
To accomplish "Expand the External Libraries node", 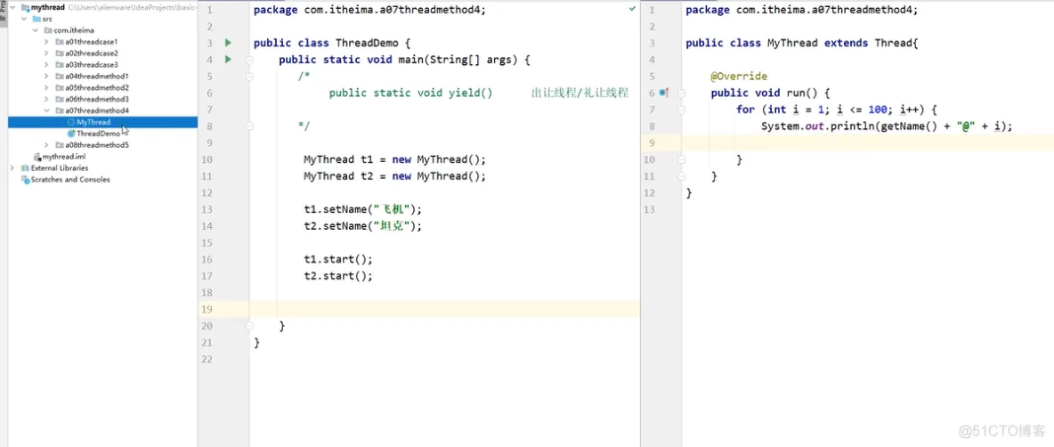I will [x=12, y=168].
